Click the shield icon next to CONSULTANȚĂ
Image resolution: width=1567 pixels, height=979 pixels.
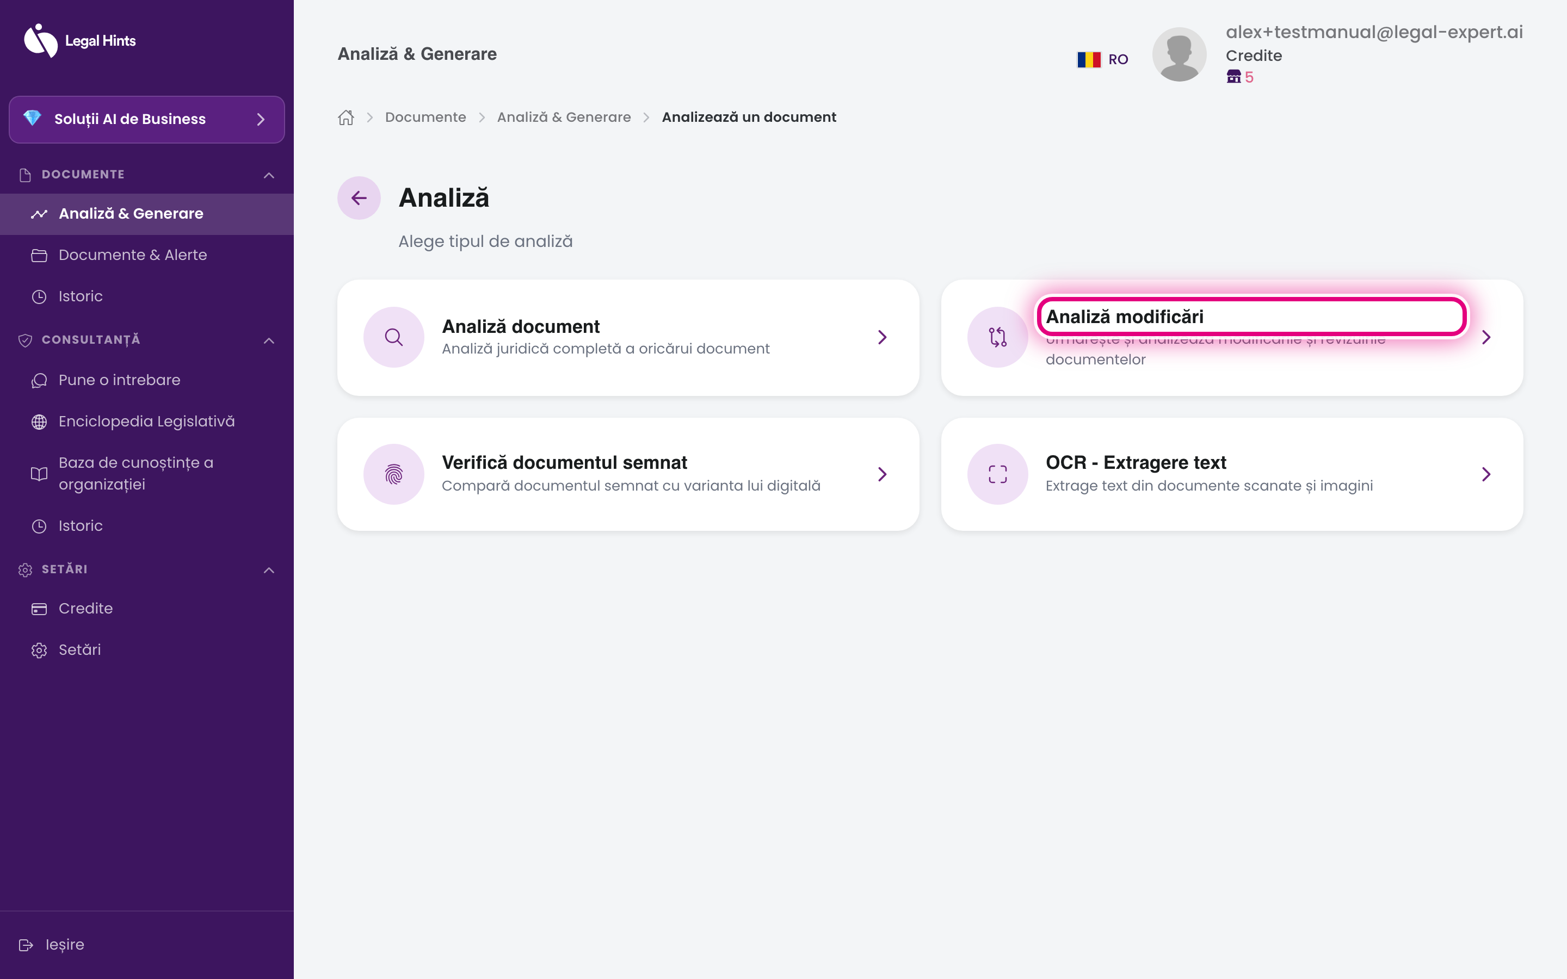[25, 340]
